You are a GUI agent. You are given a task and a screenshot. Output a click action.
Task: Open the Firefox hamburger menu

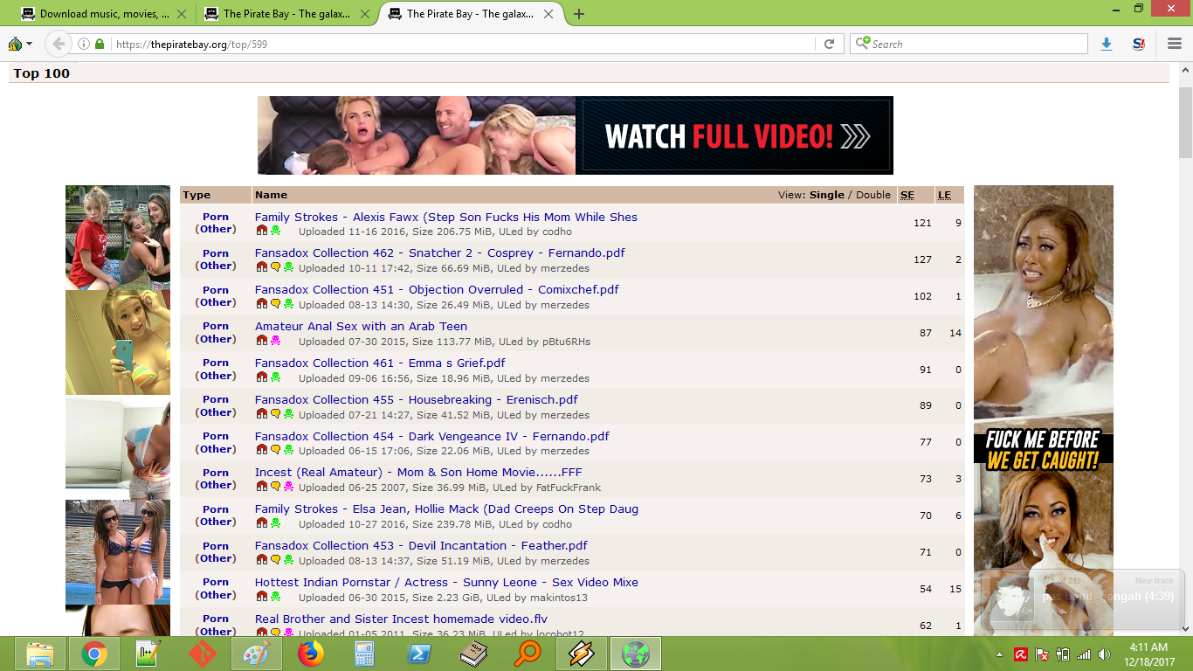[x=1175, y=44]
